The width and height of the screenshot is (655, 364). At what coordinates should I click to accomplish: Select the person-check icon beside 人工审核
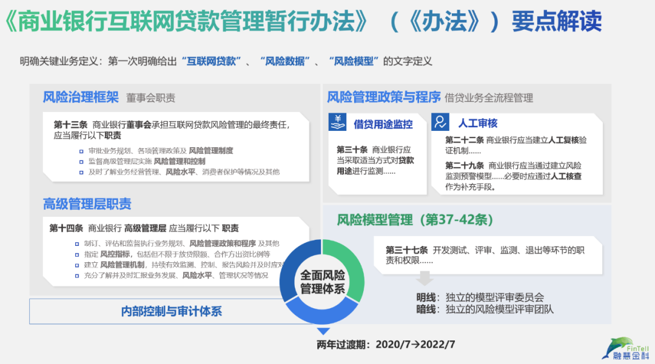pyautogui.click(x=439, y=123)
